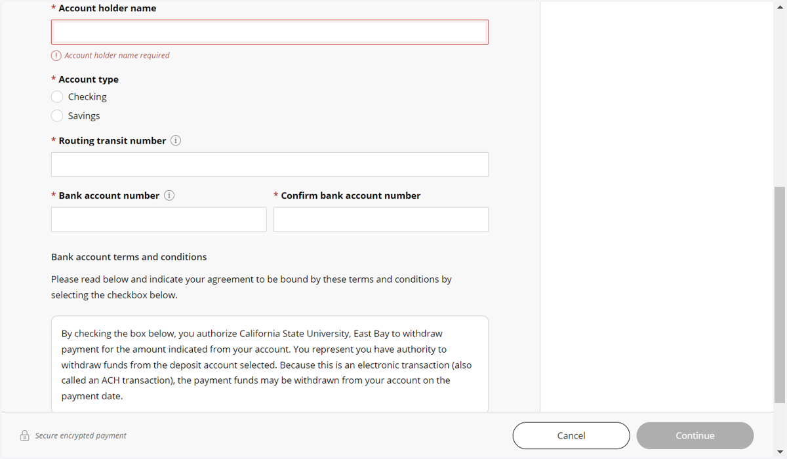Viewport: 787px width, 459px height.
Task: Click 'Bank account terms and conditions' heading
Action: [129, 257]
